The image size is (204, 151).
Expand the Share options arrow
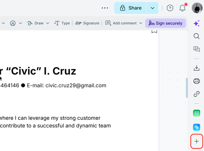coord(153,8)
